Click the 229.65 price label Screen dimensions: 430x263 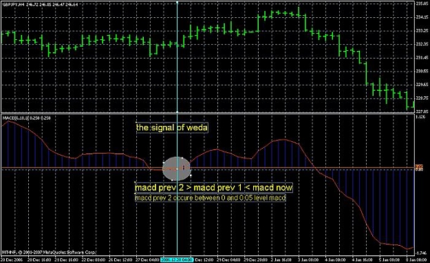[422, 85]
